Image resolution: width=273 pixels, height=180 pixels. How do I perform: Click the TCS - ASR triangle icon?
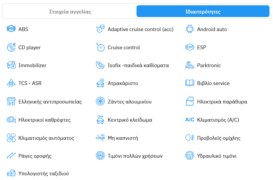[x=11, y=83]
